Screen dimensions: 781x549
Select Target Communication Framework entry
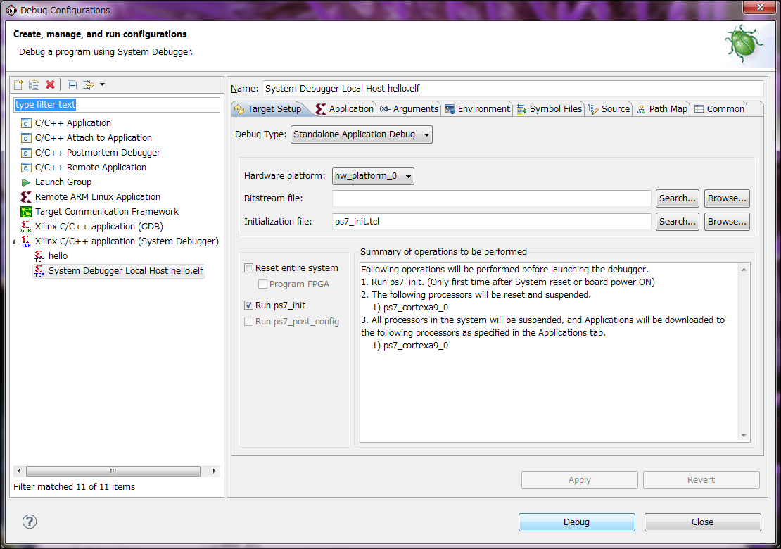click(106, 212)
